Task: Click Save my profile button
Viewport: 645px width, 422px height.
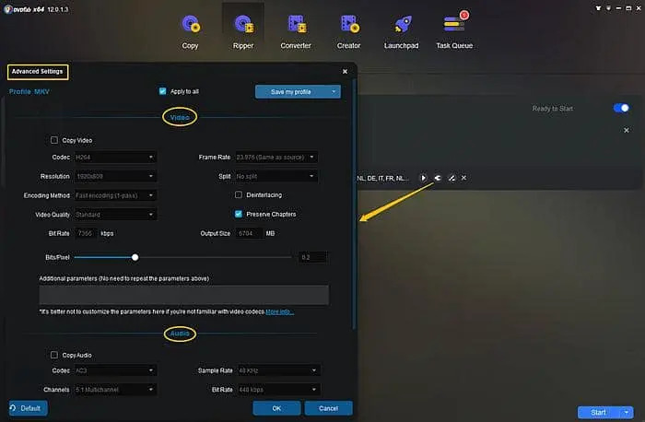Action: coord(291,91)
